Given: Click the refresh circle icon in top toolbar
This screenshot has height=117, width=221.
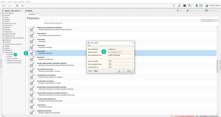Looking at the screenshot, I should 174,5.
